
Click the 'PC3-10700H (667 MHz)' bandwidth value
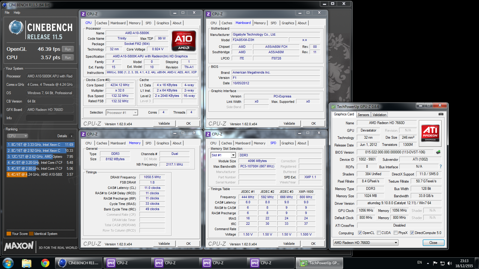tap(257, 166)
